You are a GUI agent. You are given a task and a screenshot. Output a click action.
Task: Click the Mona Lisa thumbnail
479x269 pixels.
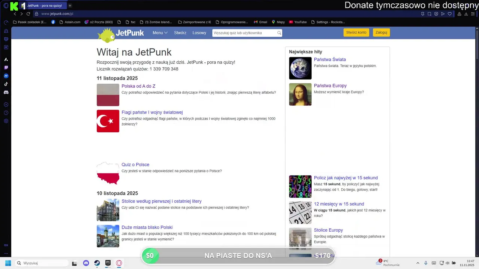click(x=300, y=95)
